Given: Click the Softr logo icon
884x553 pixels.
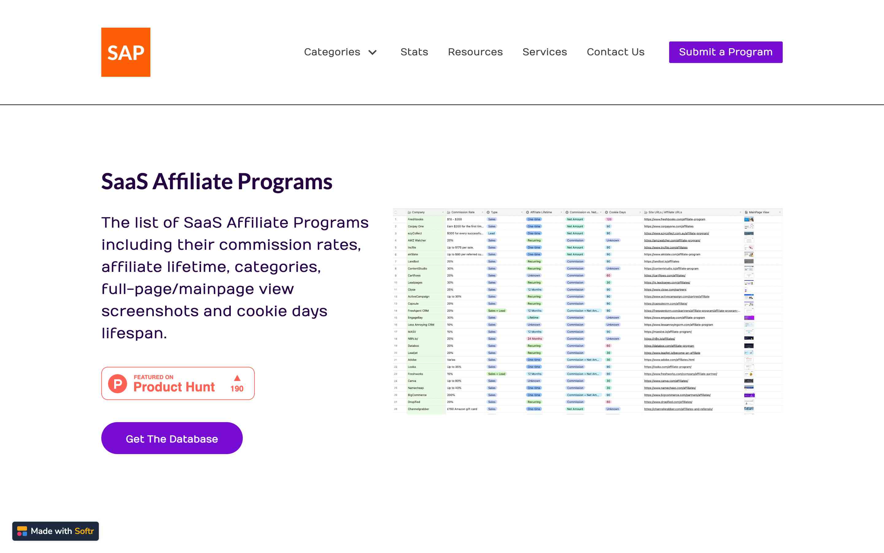Looking at the screenshot, I should click(22, 531).
